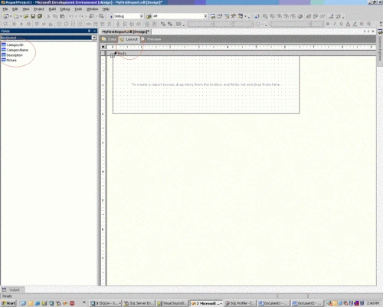Toggle the Fields panel auto-hide pin
The width and height of the screenshot is (383, 307).
coord(89,31)
